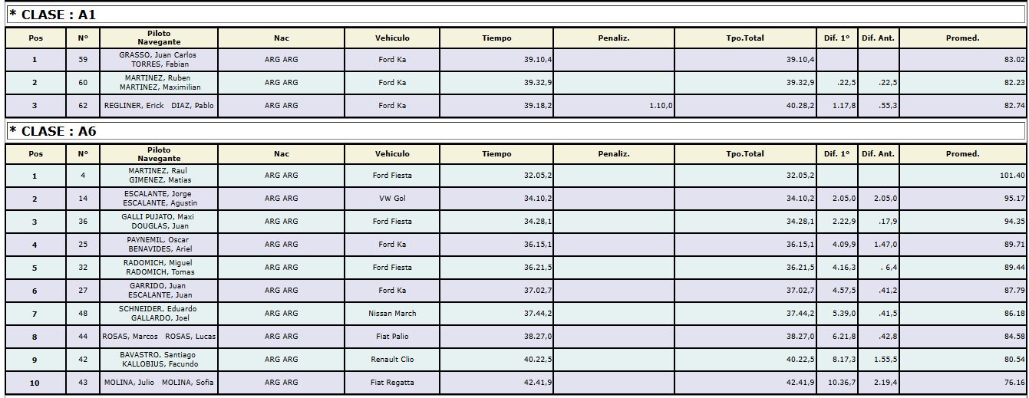Select the Tiempo column header in A1 table
Viewport: 1029px width, 398px height.
click(x=496, y=38)
